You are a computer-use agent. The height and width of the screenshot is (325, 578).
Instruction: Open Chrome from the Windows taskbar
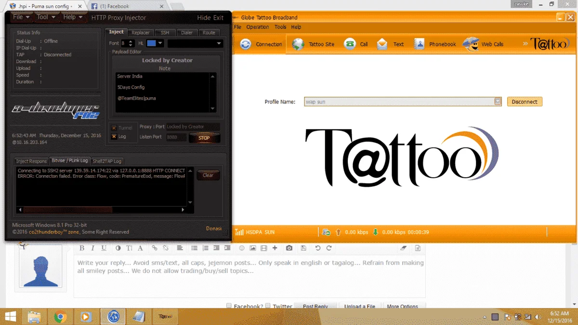[60, 316]
